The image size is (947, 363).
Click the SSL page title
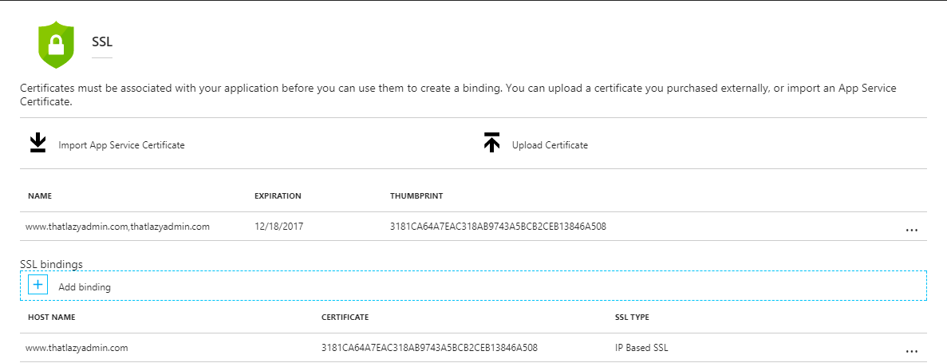(x=102, y=41)
